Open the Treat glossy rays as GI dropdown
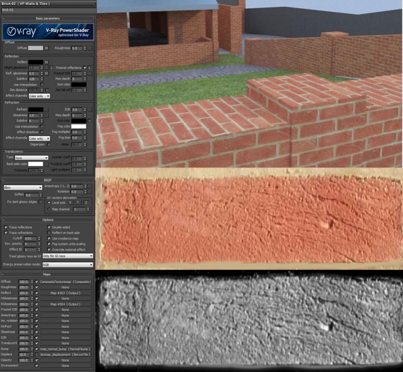 [67, 256]
